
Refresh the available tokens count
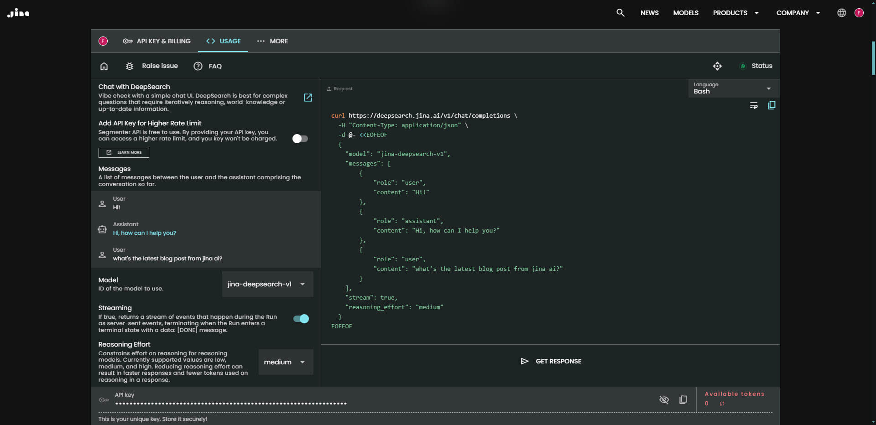(722, 404)
